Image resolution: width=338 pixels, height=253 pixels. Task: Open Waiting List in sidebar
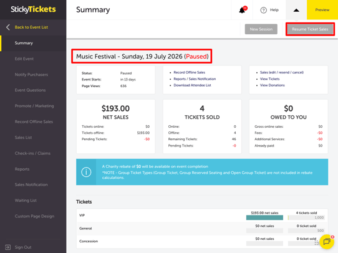26,201
